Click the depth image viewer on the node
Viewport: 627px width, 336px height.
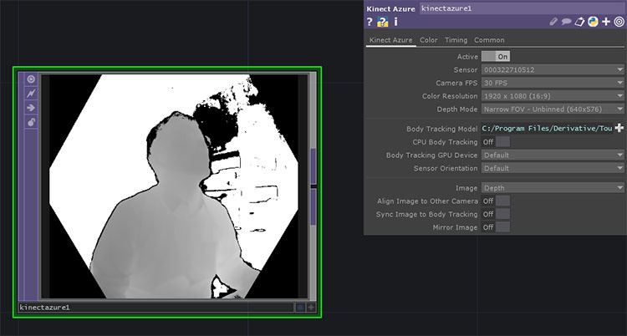tap(174, 186)
